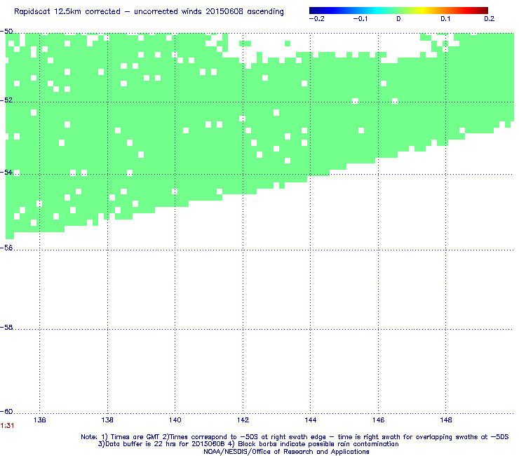Image resolution: width=519 pixels, height=456 pixels.
Task: Click the -56 latitude label
Action: (6, 248)
